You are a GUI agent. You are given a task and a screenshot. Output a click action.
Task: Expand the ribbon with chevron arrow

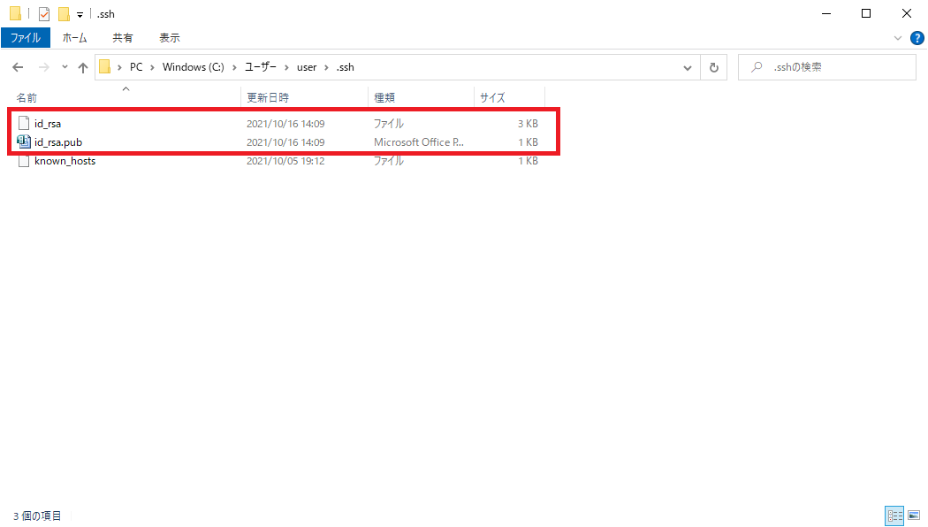click(898, 38)
